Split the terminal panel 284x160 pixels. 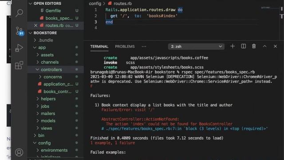(244, 46)
